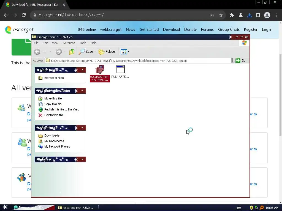
Task: Toggle Chrome side panel icon
Action: tap(258, 15)
